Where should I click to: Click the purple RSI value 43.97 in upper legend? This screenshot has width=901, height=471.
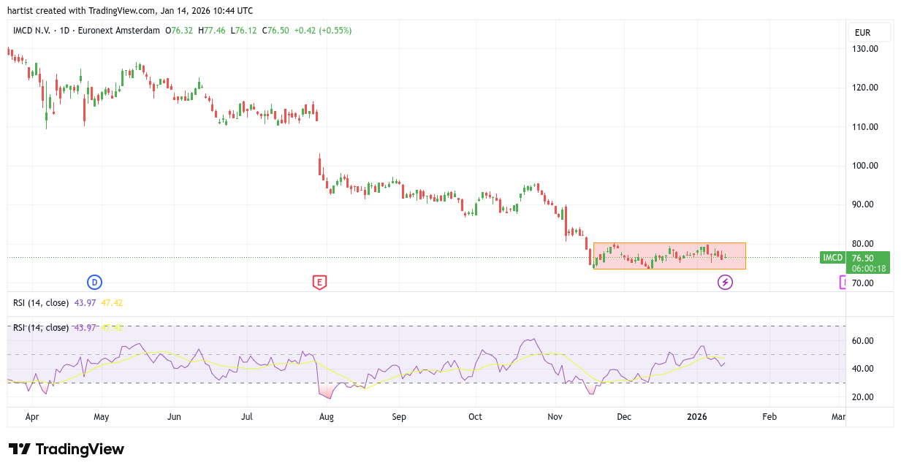tap(85, 302)
